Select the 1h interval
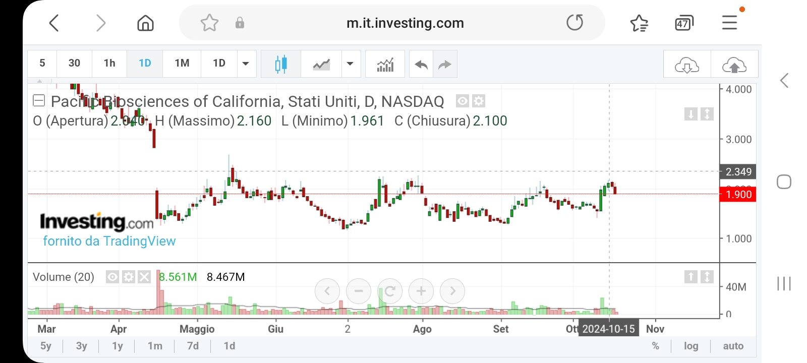807x363 pixels. coord(109,63)
